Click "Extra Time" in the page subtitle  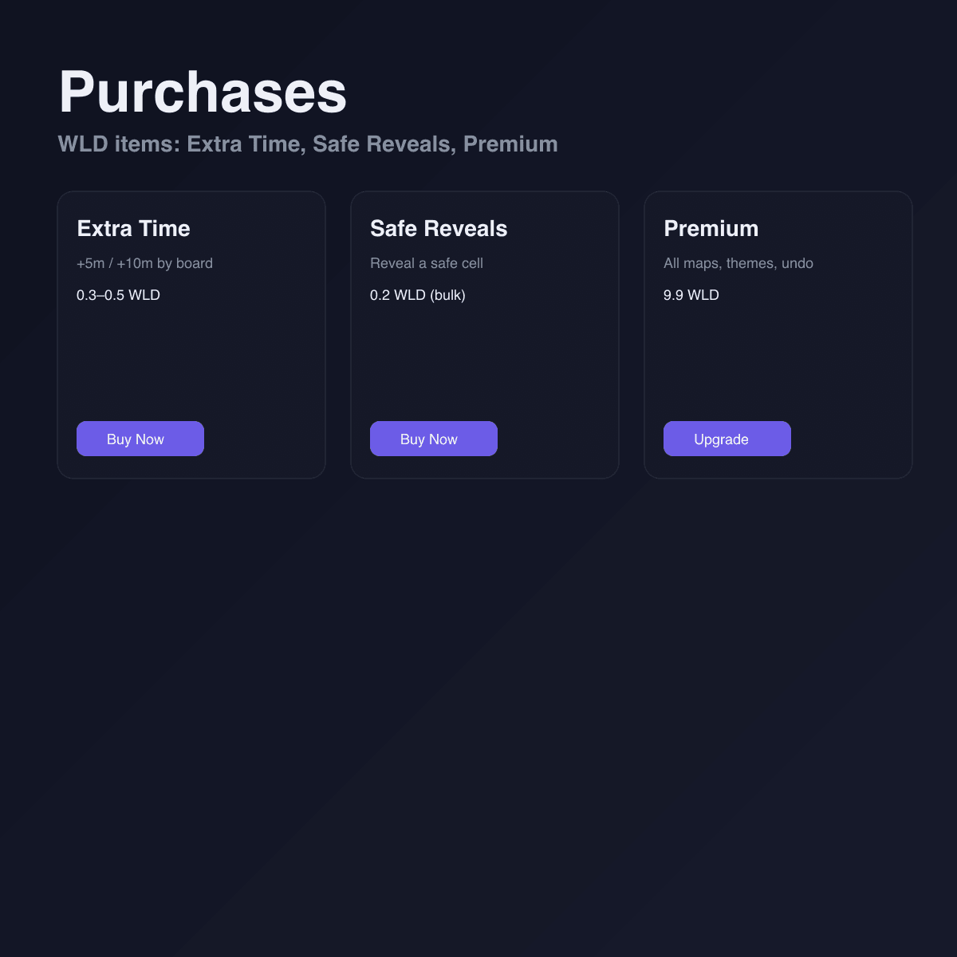coord(243,144)
